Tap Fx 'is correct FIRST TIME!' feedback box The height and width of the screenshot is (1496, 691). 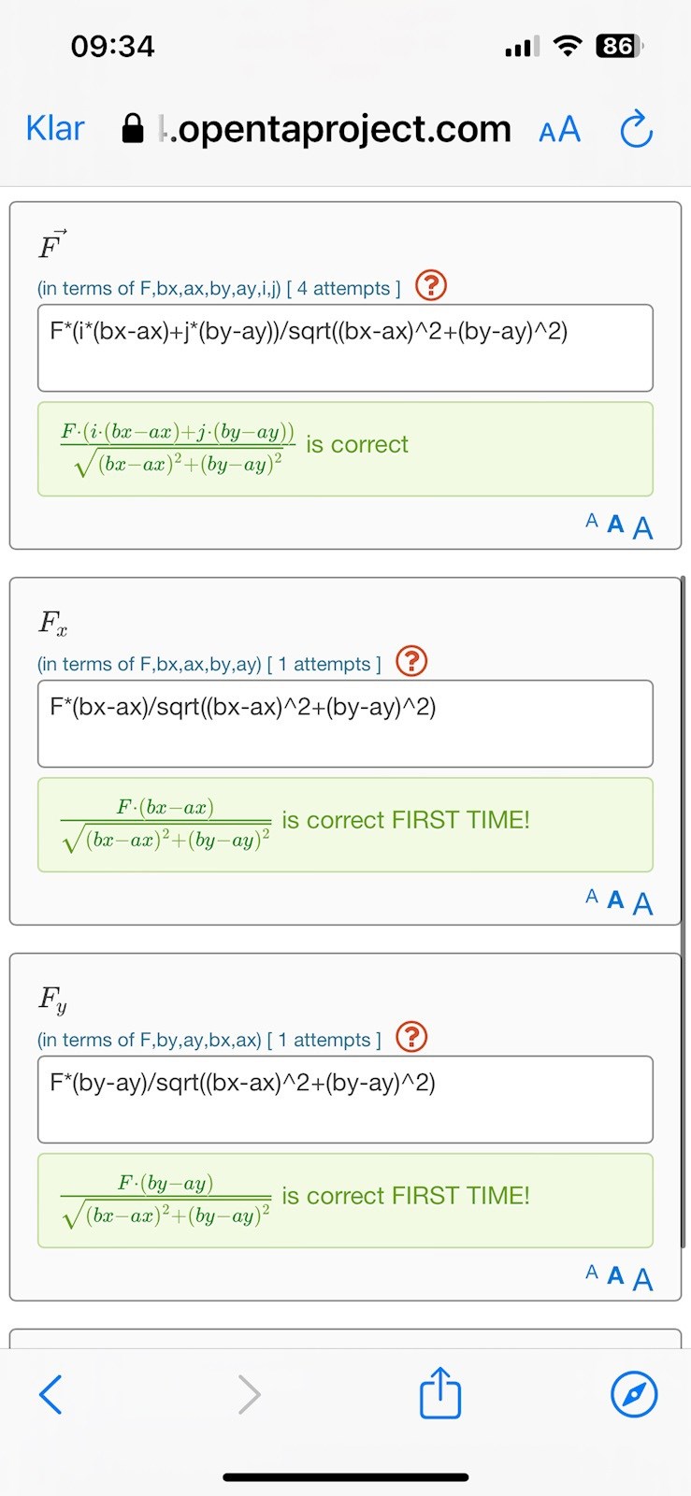[x=345, y=825]
